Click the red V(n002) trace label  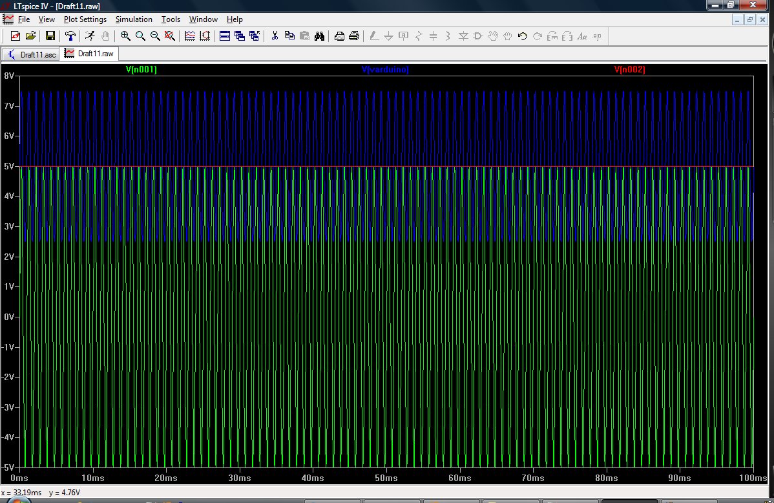[629, 69]
